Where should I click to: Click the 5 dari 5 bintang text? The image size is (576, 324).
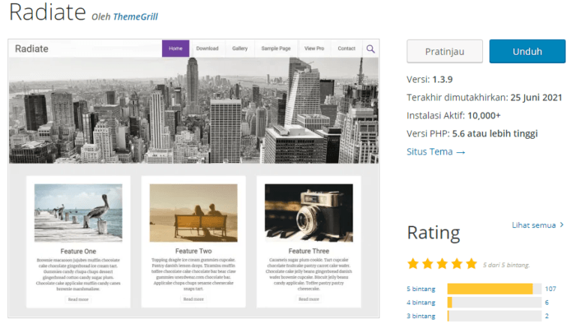[x=506, y=265]
